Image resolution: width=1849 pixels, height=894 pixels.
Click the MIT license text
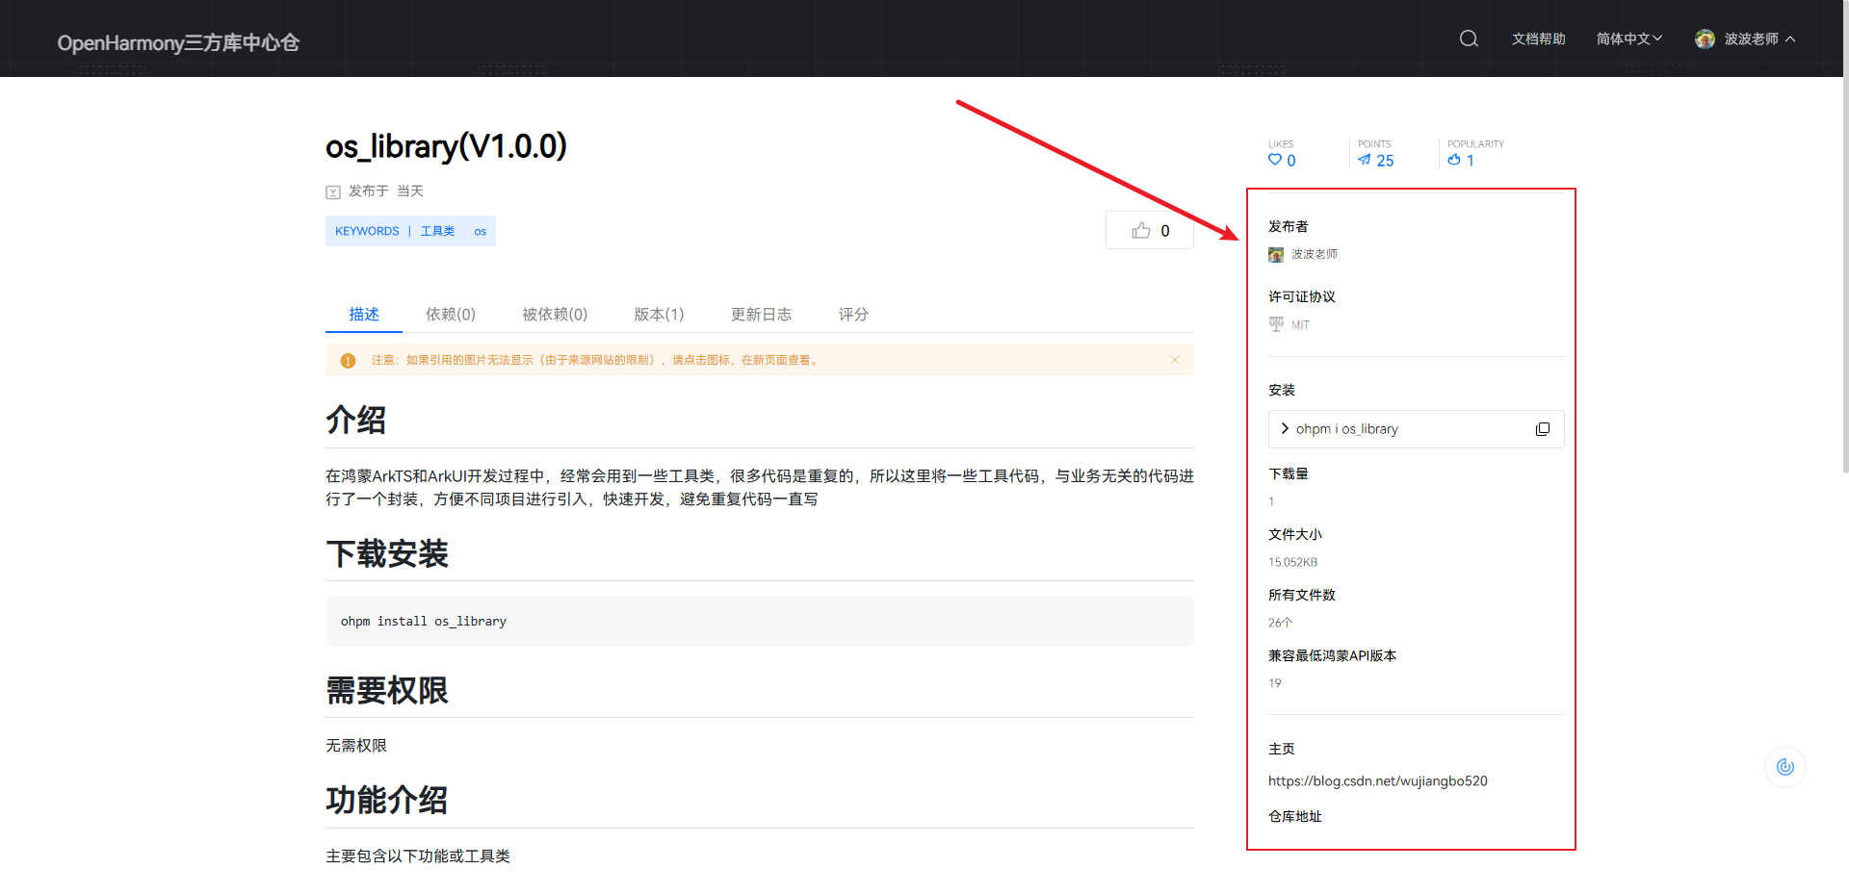(1300, 325)
